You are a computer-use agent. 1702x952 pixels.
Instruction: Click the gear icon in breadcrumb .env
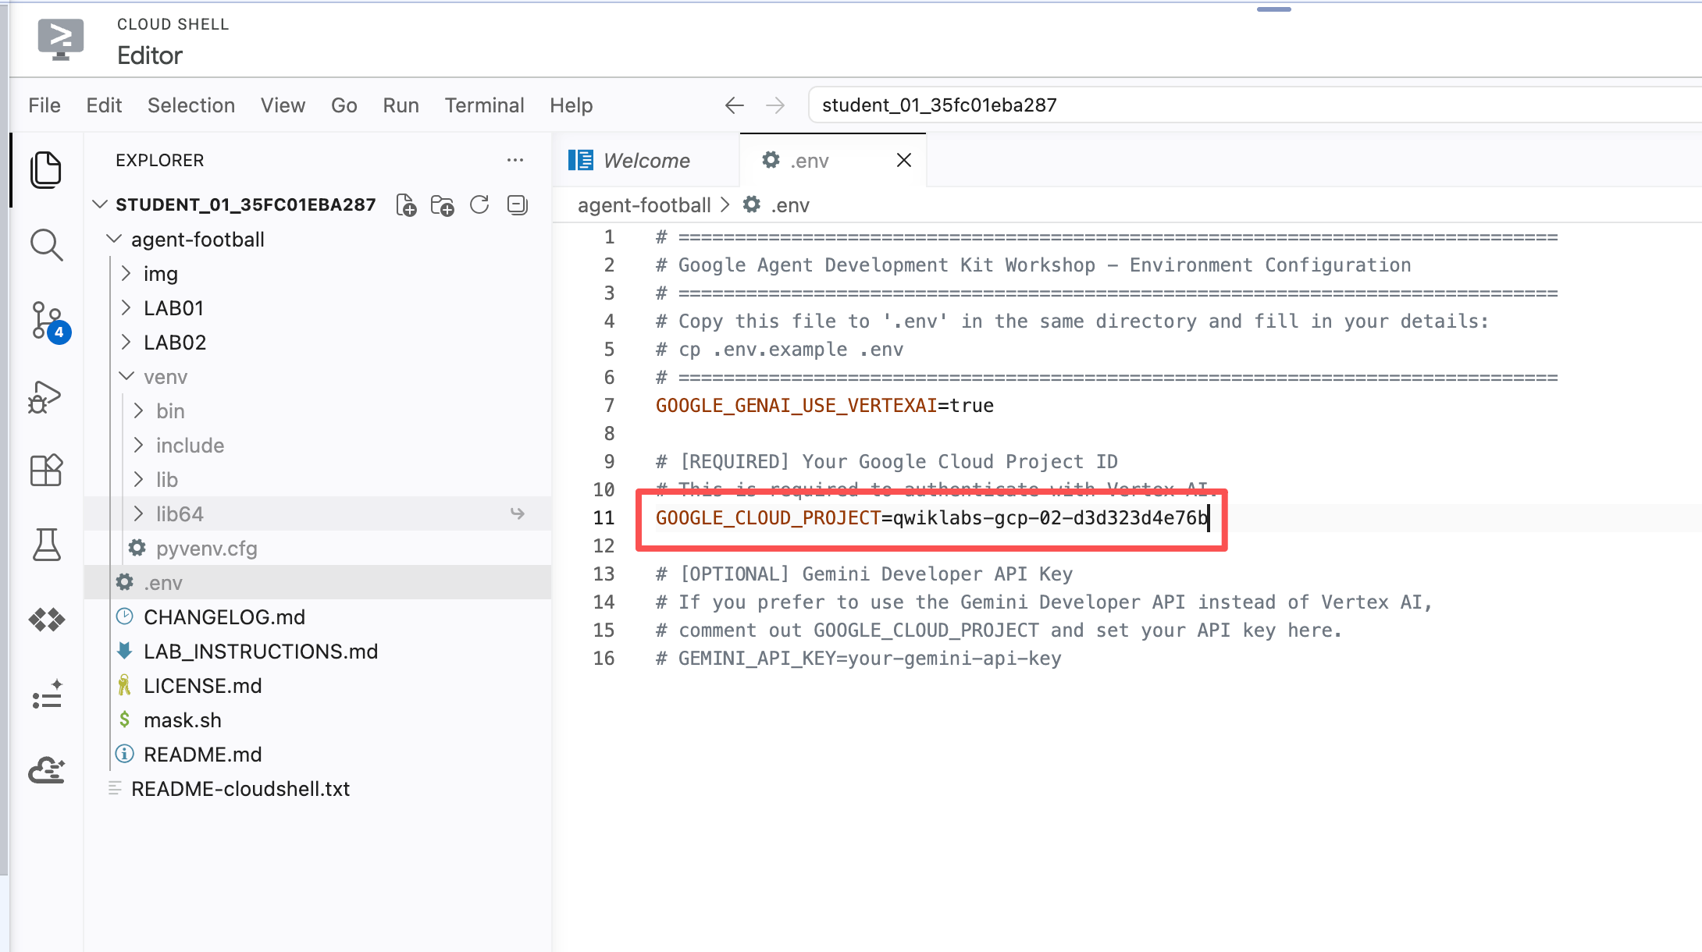pos(751,204)
